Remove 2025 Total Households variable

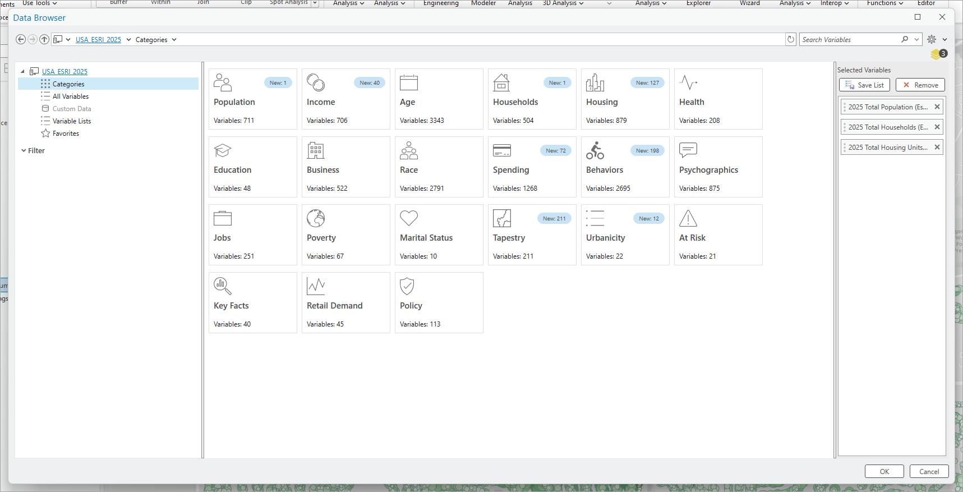tap(937, 127)
